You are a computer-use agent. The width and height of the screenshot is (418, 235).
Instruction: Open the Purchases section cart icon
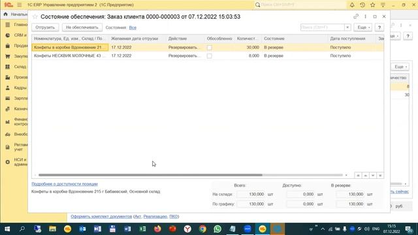tap(8, 56)
